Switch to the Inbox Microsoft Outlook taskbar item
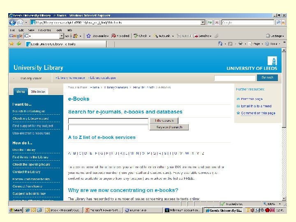Image resolution: width=296 pixels, height=222 pixels. click(x=64, y=210)
